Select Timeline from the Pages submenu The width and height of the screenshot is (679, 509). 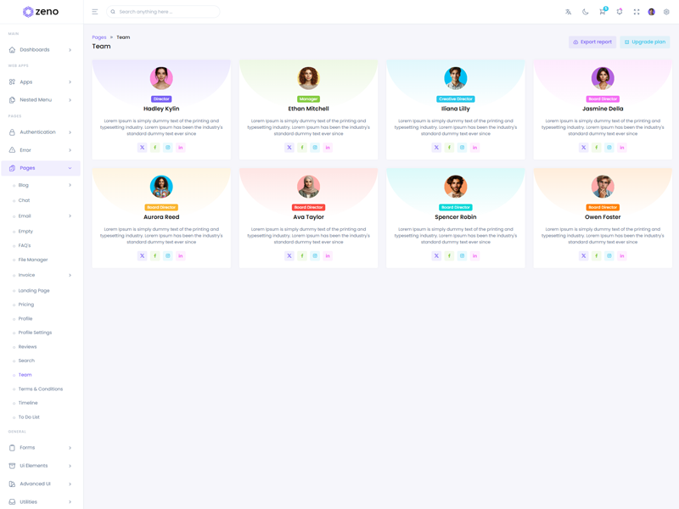(x=28, y=403)
